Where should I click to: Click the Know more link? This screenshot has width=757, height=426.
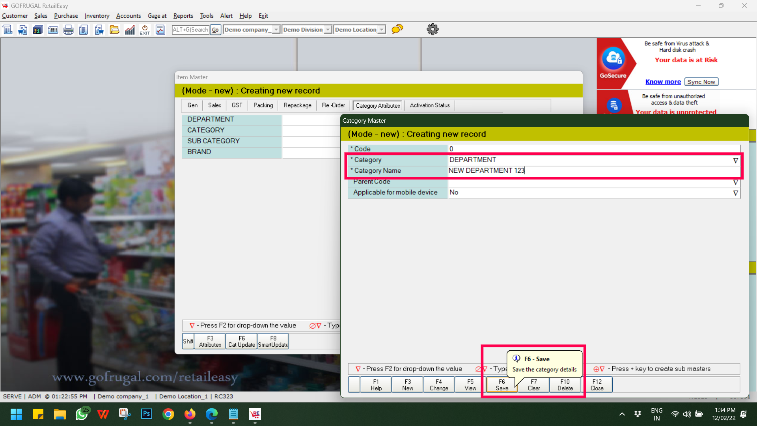click(x=663, y=82)
